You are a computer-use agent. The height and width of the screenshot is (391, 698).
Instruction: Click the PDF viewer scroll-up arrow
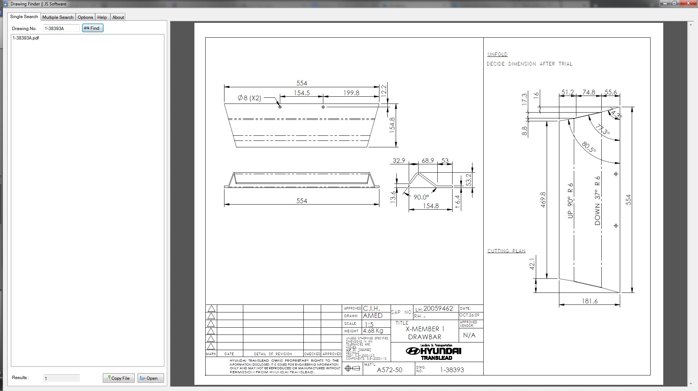point(691,24)
